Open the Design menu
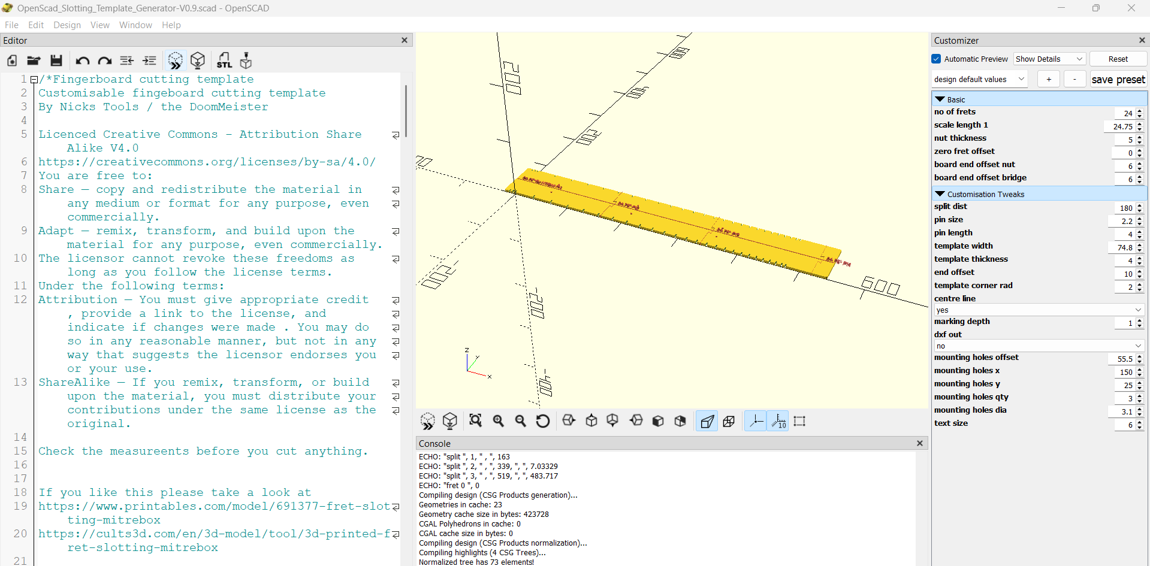This screenshot has height=566, width=1150. coord(67,25)
